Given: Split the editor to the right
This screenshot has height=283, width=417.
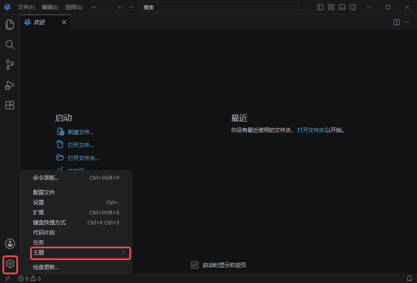Looking at the screenshot, I should pos(396,22).
